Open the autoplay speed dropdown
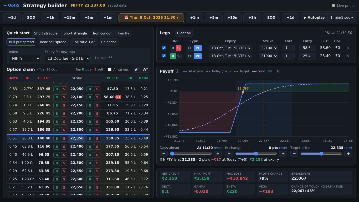Image resolution: width=359 pixels, height=202 pixels. pos(342,18)
